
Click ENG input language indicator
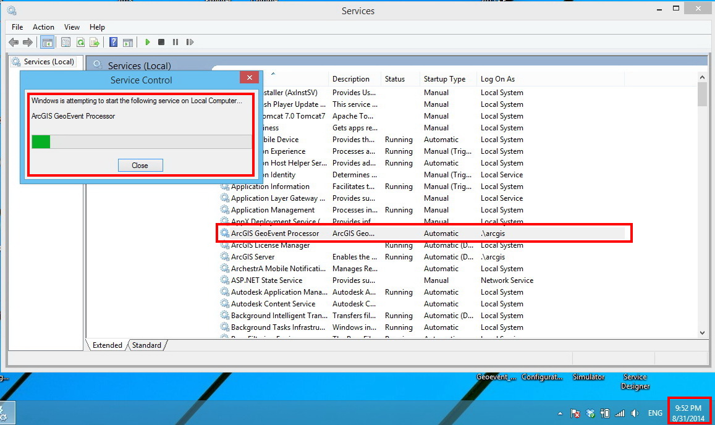pyautogui.click(x=655, y=413)
